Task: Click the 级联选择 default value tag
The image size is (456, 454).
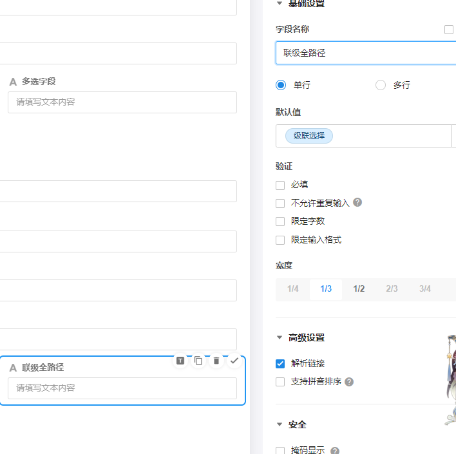Action: pos(309,136)
